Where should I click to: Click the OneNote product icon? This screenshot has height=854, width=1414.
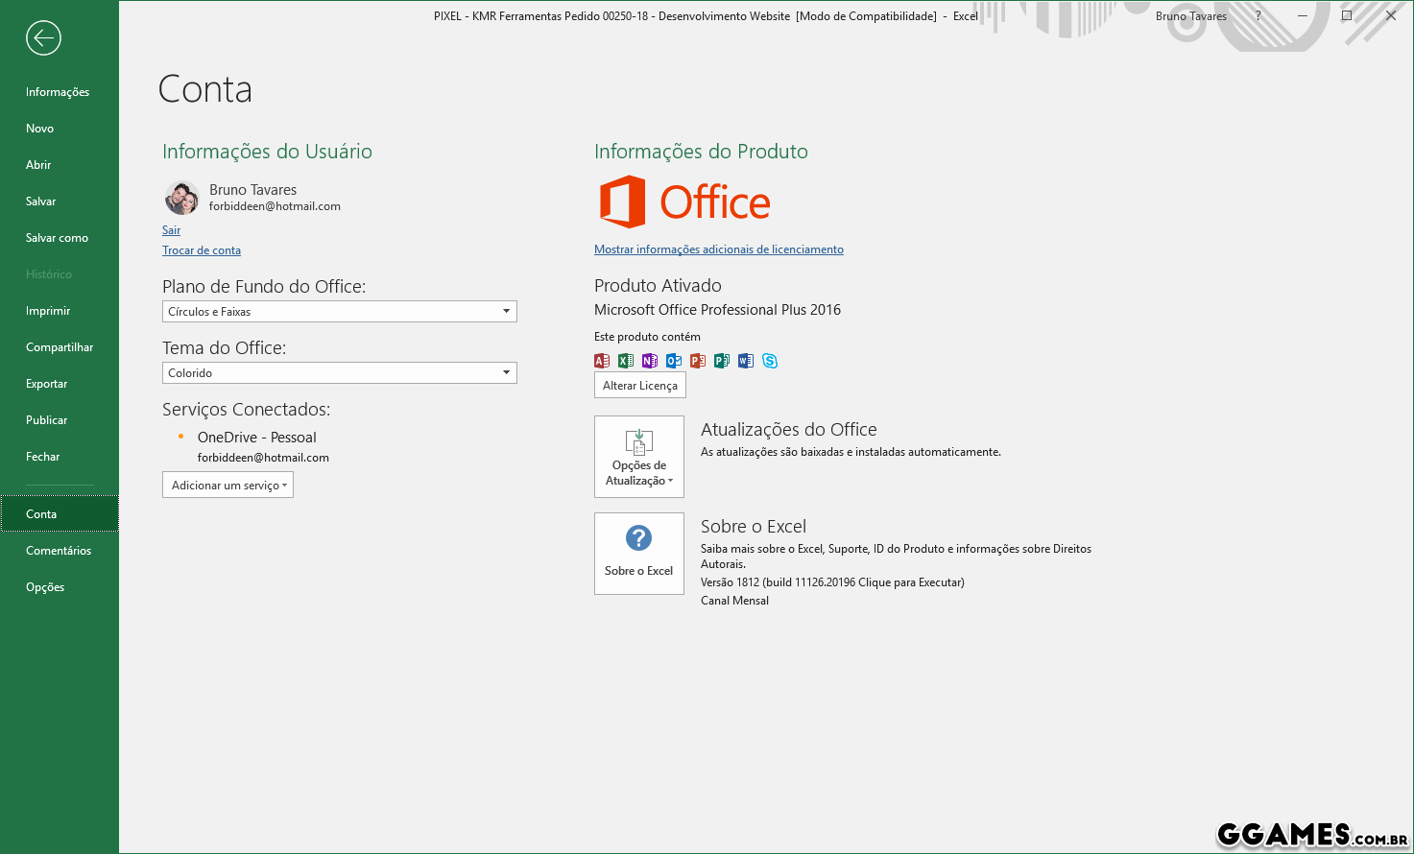[x=650, y=361]
